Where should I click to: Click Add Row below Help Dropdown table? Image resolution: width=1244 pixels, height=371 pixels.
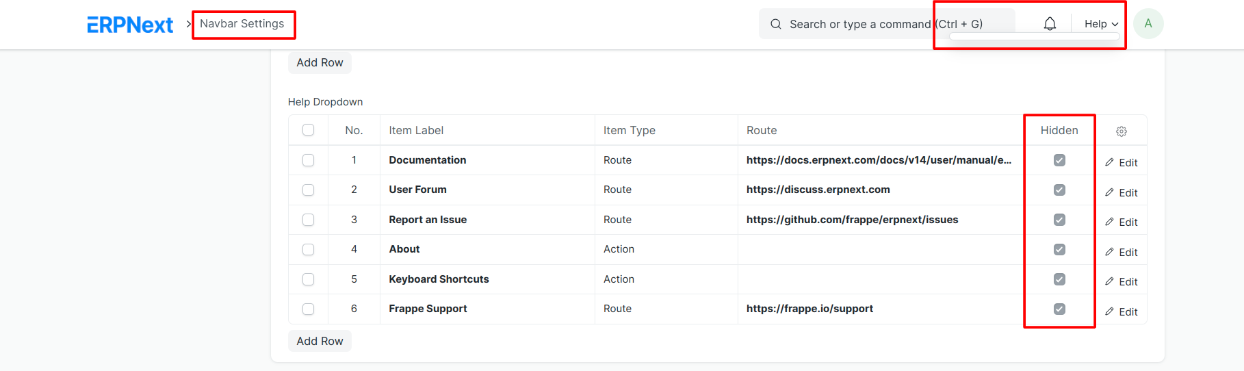pyautogui.click(x=320, y=341)
